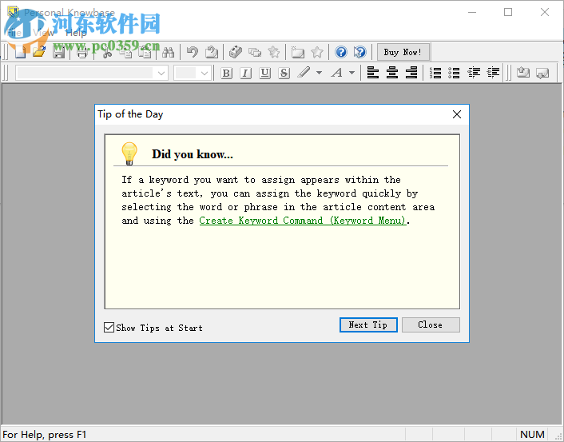This screenshot has width=564, height=442.
Task: Click the up-arrow folder icon at toolbar end
Action: pyautogui.click(x=523, y=73)
